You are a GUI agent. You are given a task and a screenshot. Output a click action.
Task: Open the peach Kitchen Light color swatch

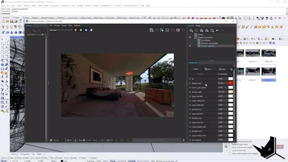point(230,92)
